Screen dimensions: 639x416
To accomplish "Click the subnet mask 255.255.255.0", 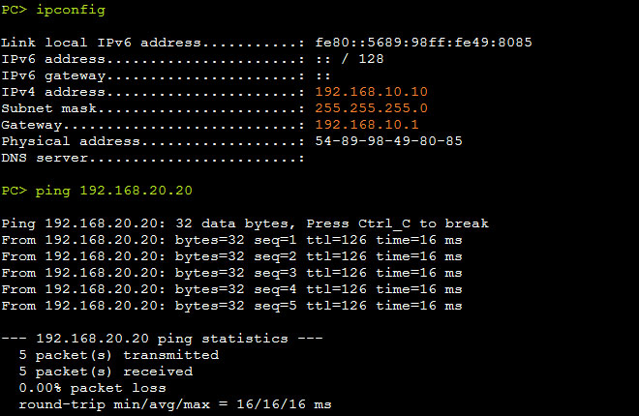I will pos(371,108).
